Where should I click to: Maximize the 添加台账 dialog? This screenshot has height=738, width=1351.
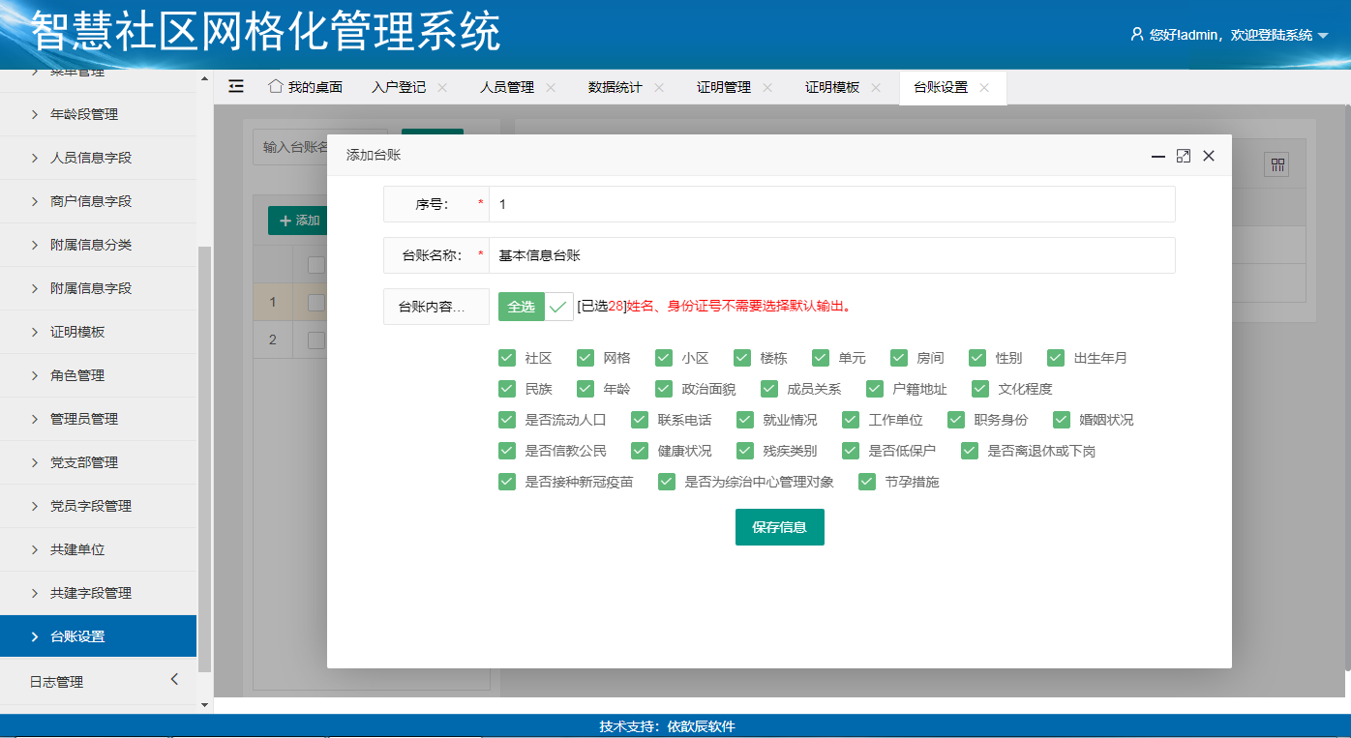click(1183, 156)
